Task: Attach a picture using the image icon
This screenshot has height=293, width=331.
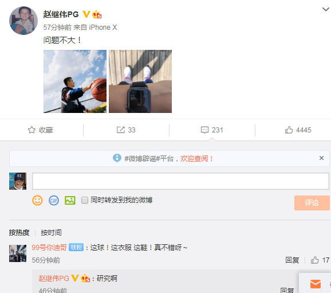Action: tap(70, 200)
